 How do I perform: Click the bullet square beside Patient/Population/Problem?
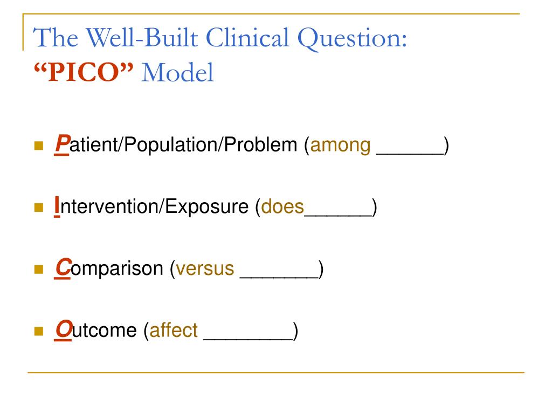tap(39, 146)
